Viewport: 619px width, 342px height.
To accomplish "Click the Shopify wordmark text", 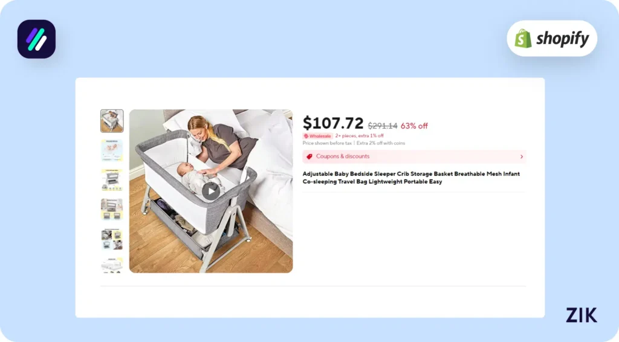I will (563, 39).
